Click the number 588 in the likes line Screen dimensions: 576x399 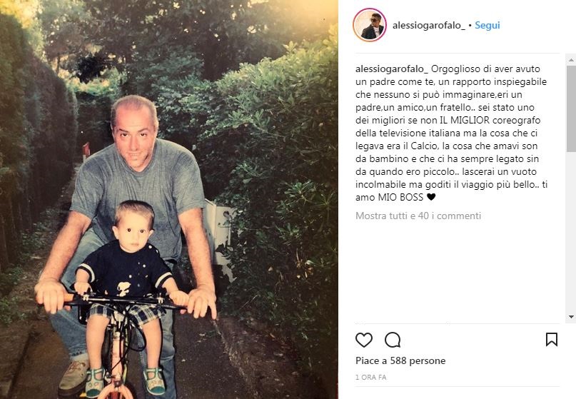[x=398, y=360]
